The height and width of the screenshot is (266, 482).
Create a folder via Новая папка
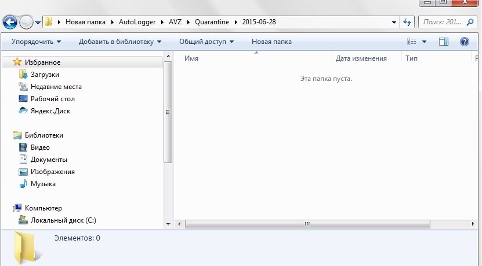tap(271, 42)
